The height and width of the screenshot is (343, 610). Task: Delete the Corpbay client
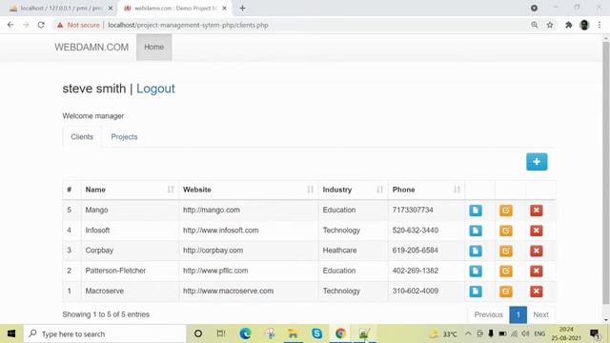536,251
